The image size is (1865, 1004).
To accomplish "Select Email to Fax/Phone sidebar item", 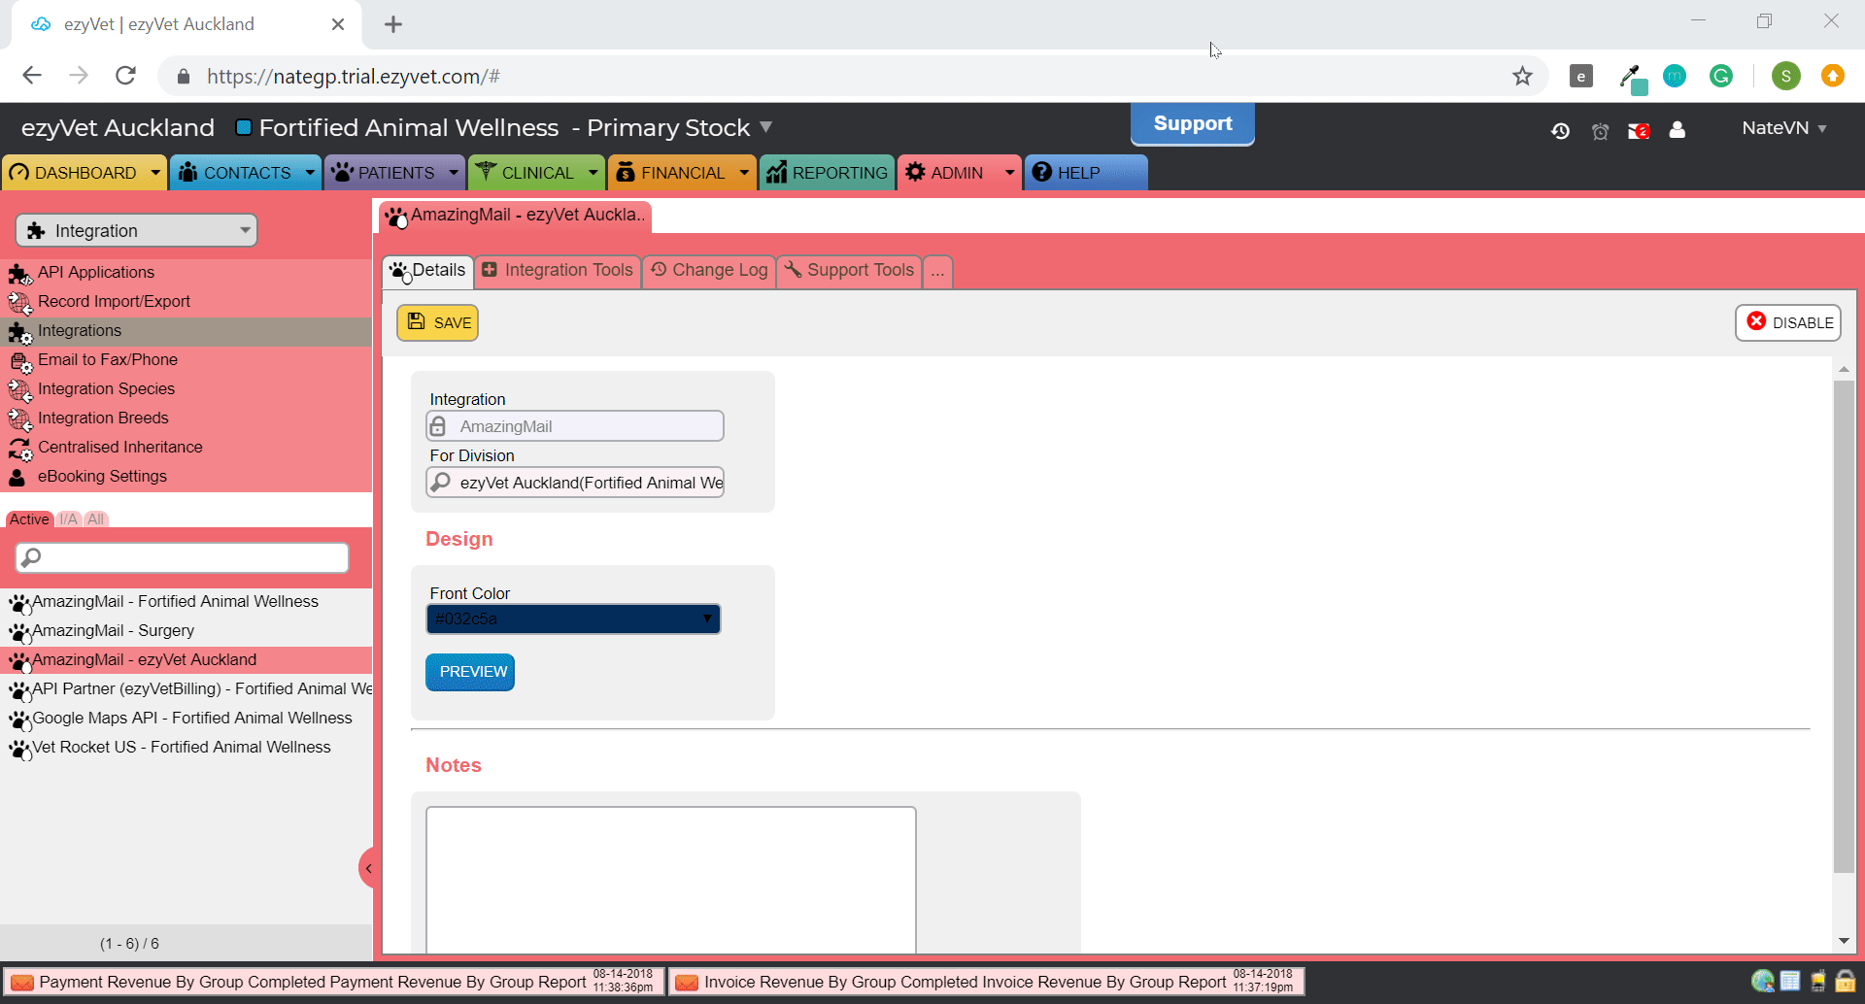I will pyautogui.click(x=107, y=359).
